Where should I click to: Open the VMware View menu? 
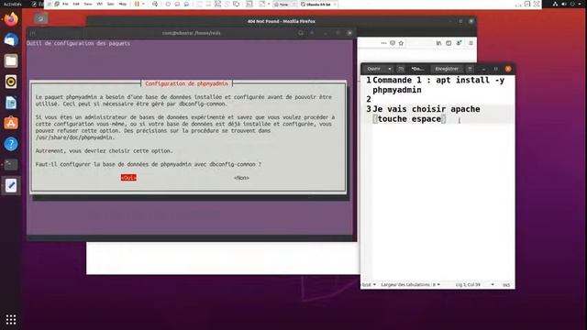[x=88, y=4]
